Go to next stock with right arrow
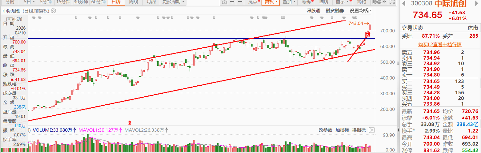Image resolution: width=481 pixels, height=153 pixels. [476, 3]
